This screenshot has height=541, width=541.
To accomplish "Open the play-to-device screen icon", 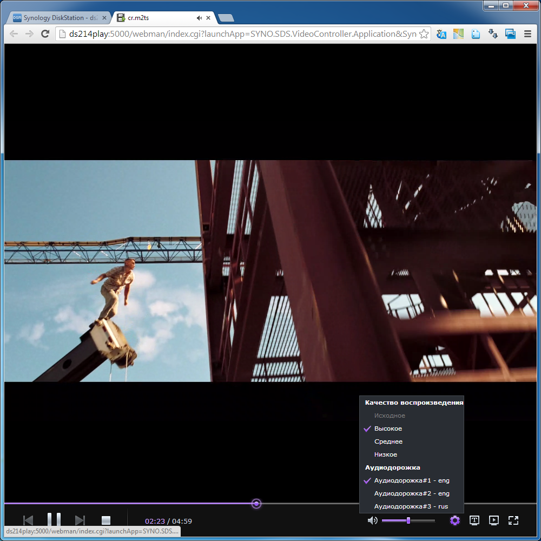I will pos(494,520).
